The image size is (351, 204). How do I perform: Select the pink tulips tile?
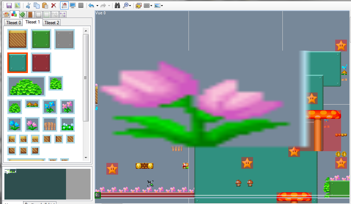click(x=32, y=124)
